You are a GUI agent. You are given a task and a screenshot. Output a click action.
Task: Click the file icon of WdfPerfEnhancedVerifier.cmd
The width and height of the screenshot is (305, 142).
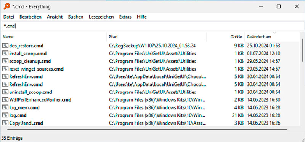5,100
